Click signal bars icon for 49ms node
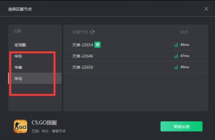The image size is (215, 140). [x=176, y=67]
